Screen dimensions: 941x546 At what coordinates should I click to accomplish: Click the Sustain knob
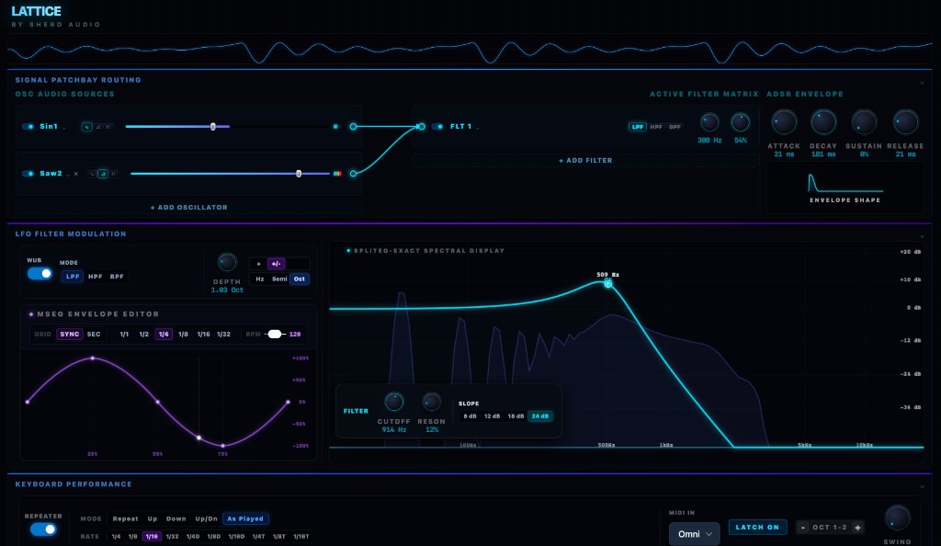pyautogui.click(x=864, y=122)
